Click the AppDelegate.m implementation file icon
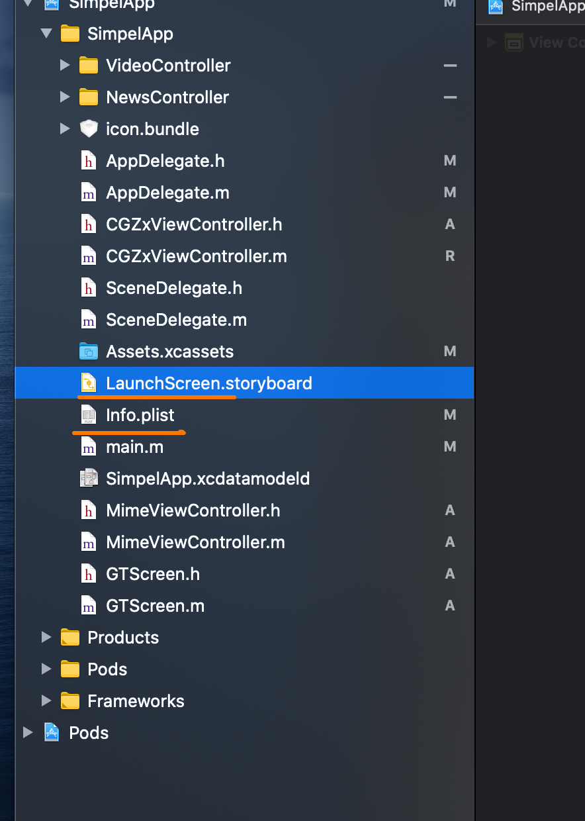Image resolution: width=585 pixels, height=821 pixels. tap(88, 193)
